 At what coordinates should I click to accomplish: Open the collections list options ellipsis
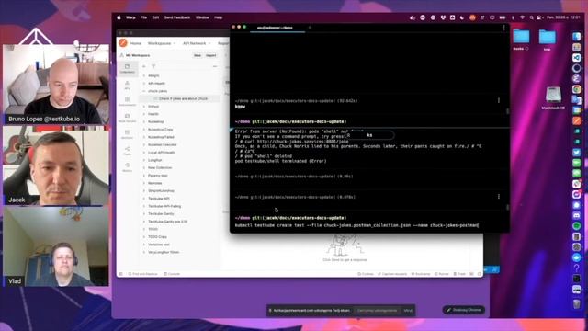pos(215,66)
